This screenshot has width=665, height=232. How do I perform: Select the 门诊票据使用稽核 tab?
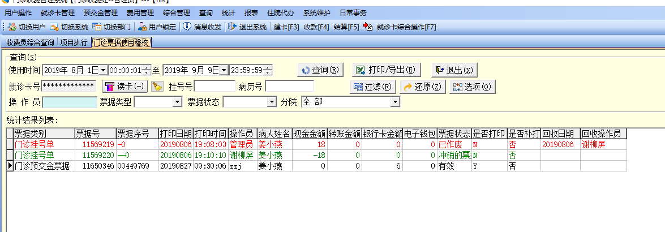[121, 42]
